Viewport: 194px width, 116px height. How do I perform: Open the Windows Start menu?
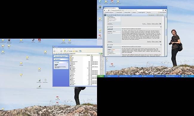tap(101, 76)
